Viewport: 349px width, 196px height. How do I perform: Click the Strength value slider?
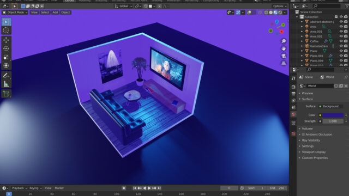[x=333, y=121]
